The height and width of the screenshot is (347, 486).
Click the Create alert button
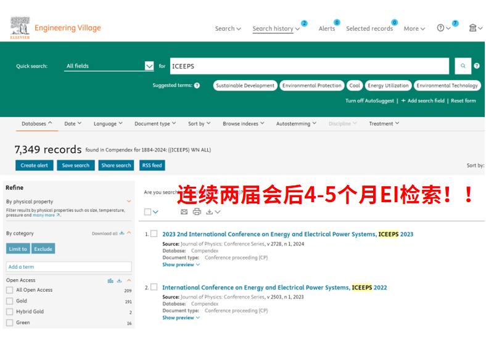click(35, 165)
